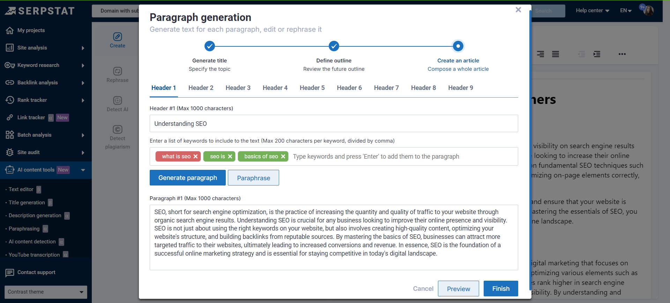Open the user profile avatar
This screenshot has width=670, height=303.
(648, 10)
